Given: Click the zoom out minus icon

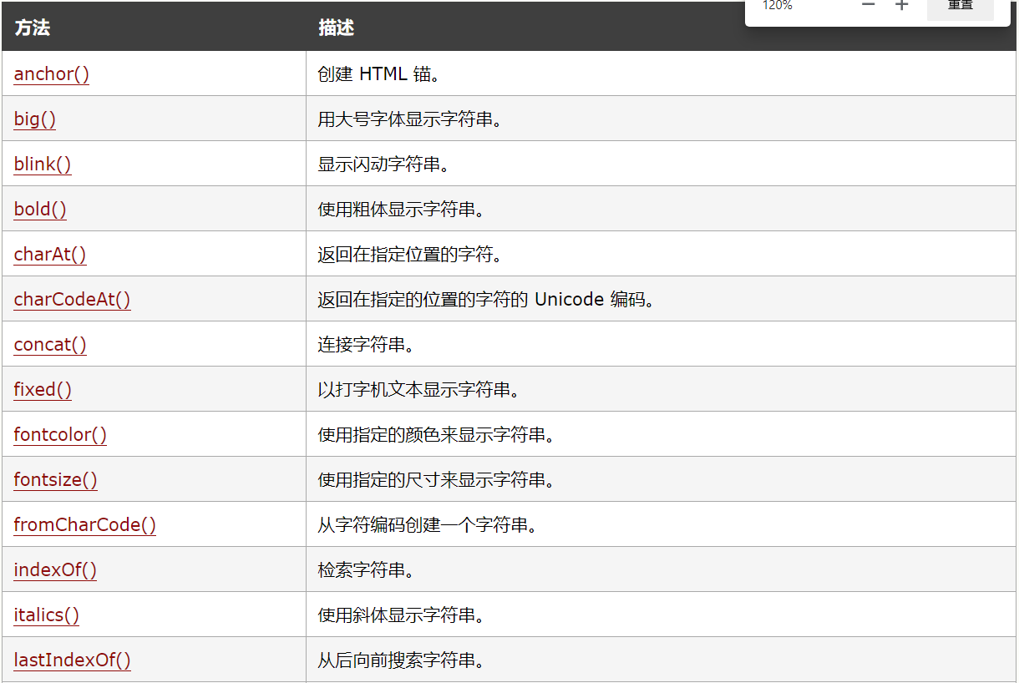Looking at the screenshot, I should pos(869,5).
